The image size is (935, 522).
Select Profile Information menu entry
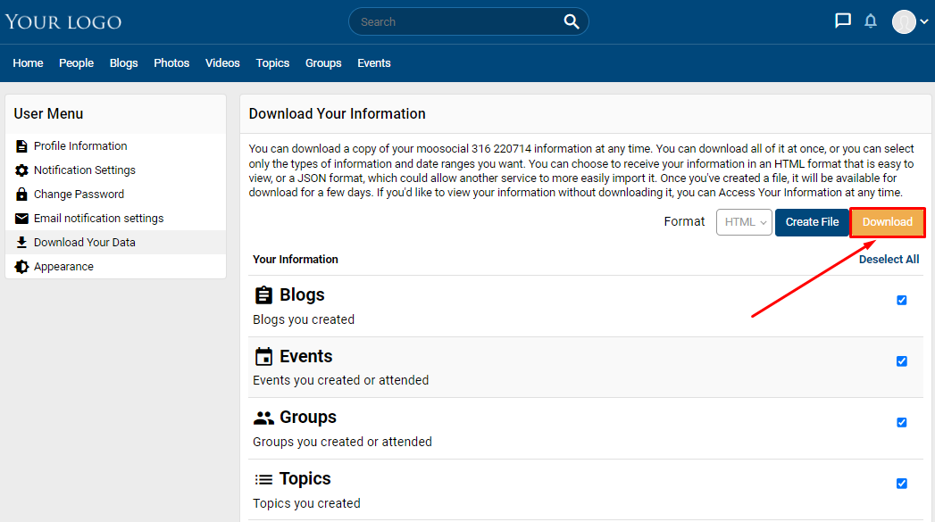click(x=116, y=146)
